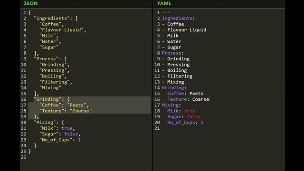Click the "Mixing": { line in JSON

[49, 123]
